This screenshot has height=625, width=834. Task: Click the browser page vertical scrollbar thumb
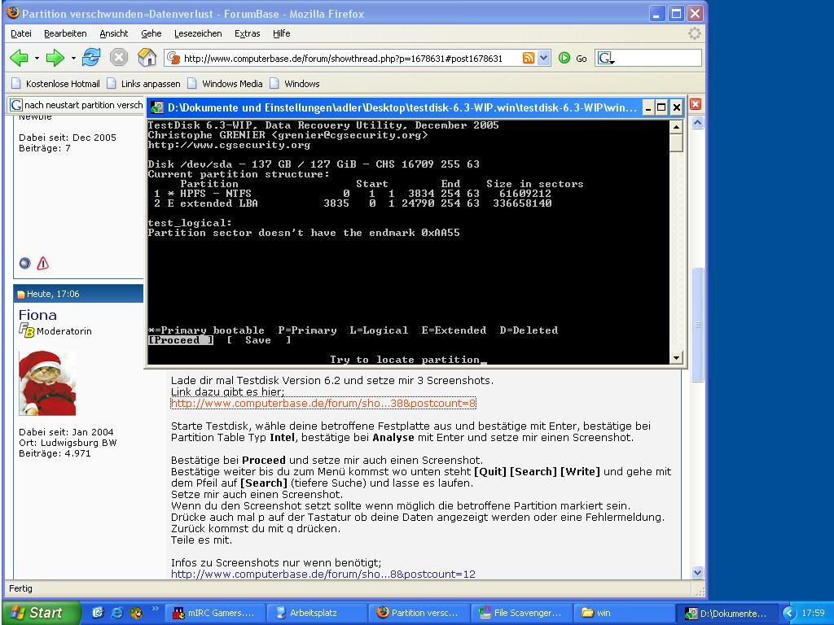[x=697, y=325]
